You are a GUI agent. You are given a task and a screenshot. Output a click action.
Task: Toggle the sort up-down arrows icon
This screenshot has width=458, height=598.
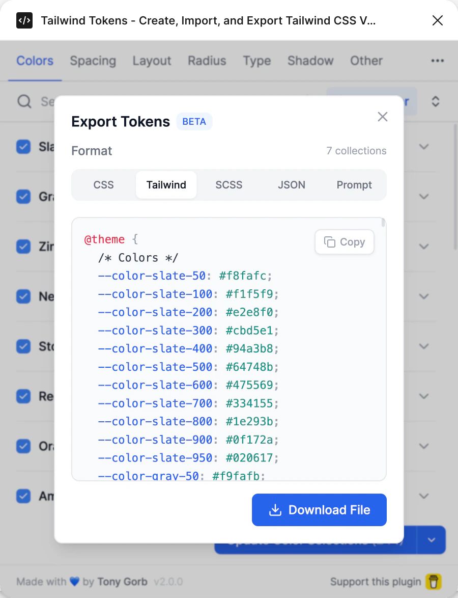(435, 101)
